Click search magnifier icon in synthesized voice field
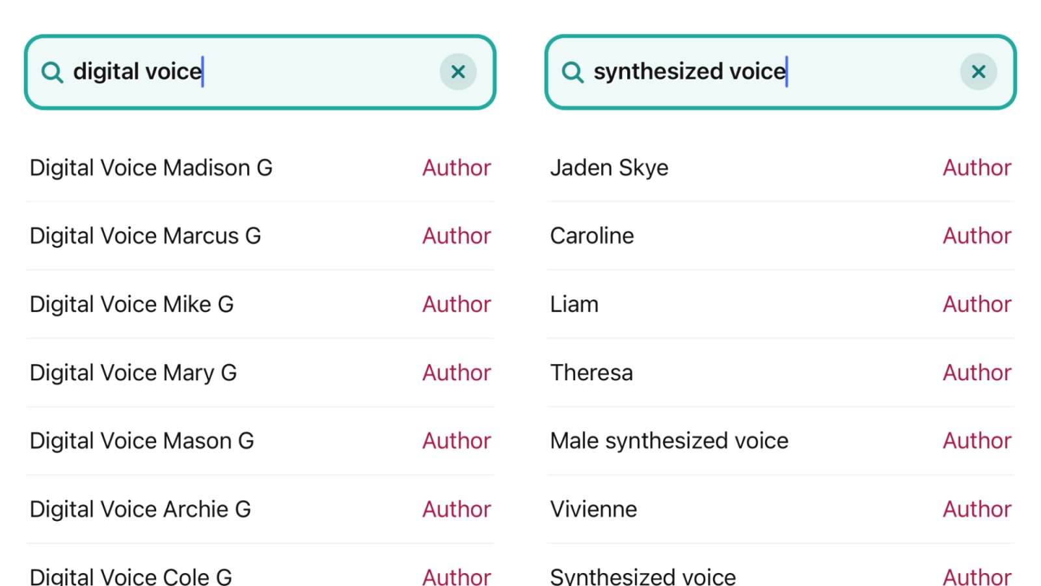Viewport: 1041px width, 586px height. (x=573, y=72)
